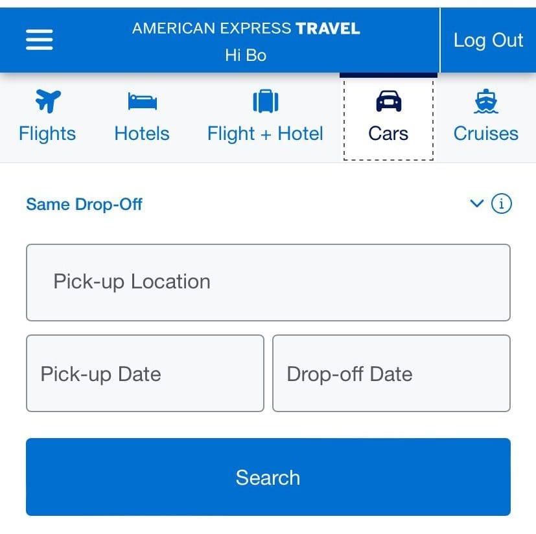Select the Pick-up Date field

point(145,373)
